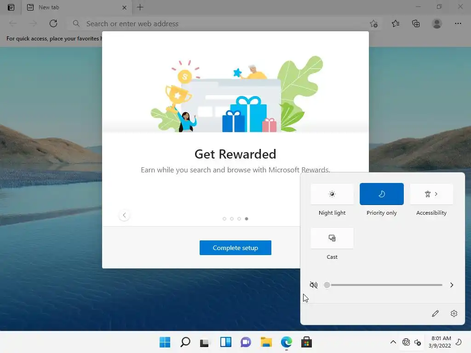Launch Chat from the taskbar
The height and width of the screenshot is (353, 471).
pyautogui.click(x=246, y=342)
